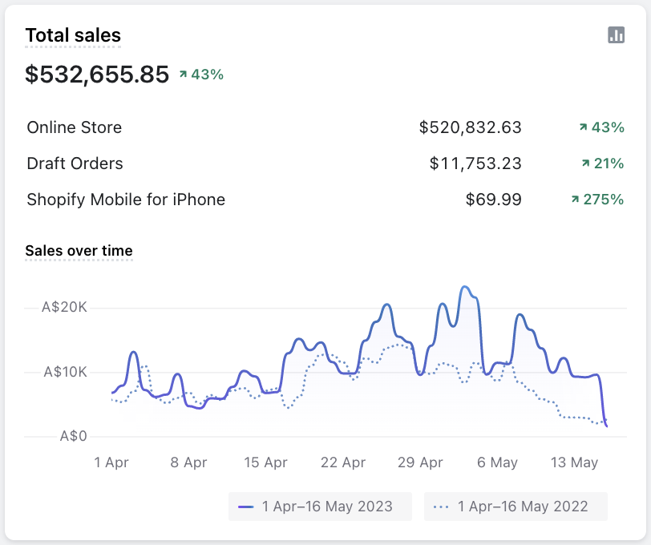Select the Online Store row label

[x=75, y=127]
